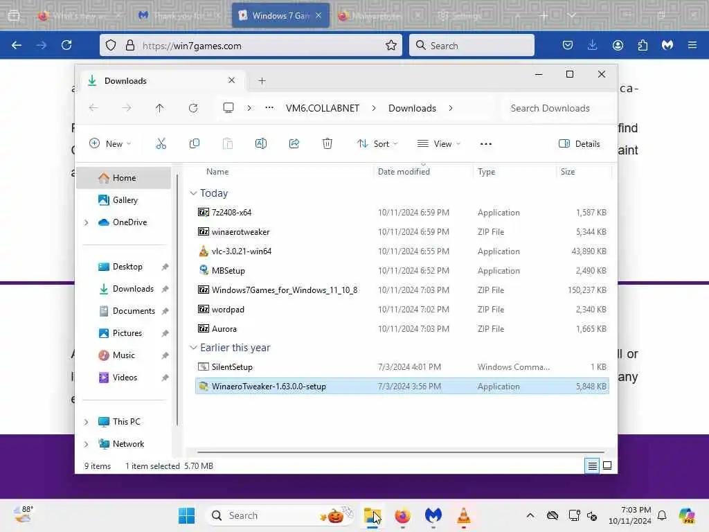Screen dimensions: 709x532
Task: Click VM6.COLLABNET in the address path
Action: pos(323,108)
